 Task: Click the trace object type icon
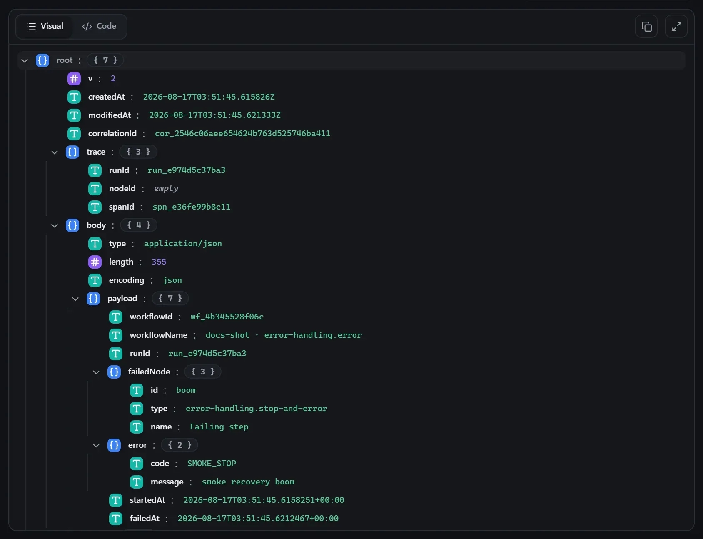pos(72,152)
